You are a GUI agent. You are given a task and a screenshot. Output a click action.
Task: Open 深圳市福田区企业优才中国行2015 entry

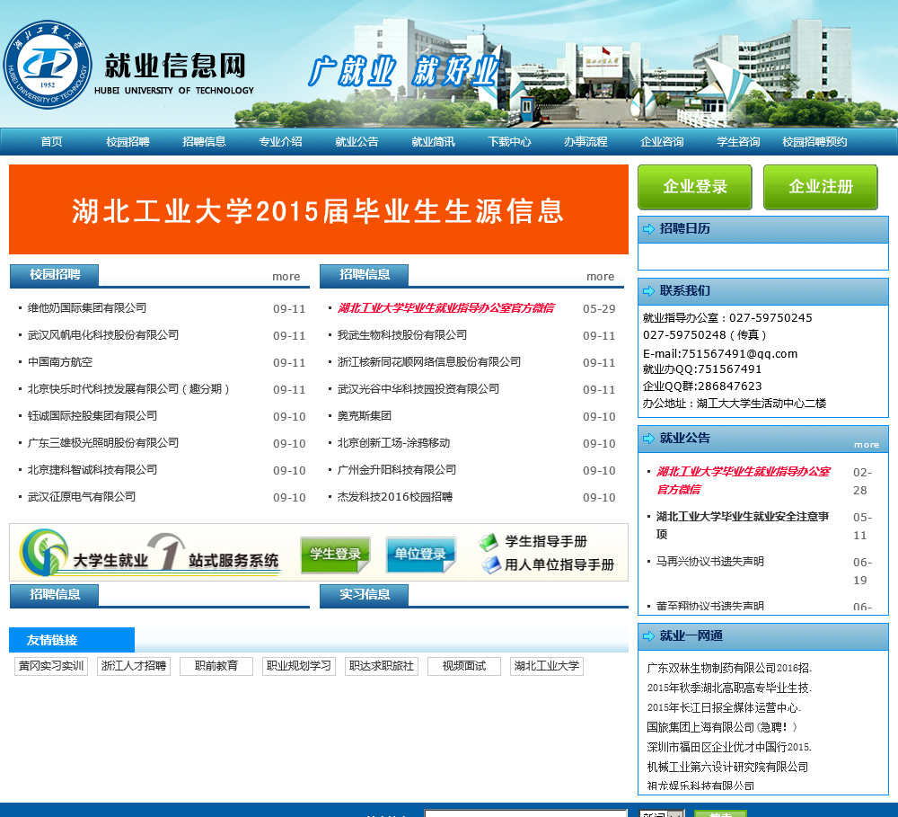[729, 747]
